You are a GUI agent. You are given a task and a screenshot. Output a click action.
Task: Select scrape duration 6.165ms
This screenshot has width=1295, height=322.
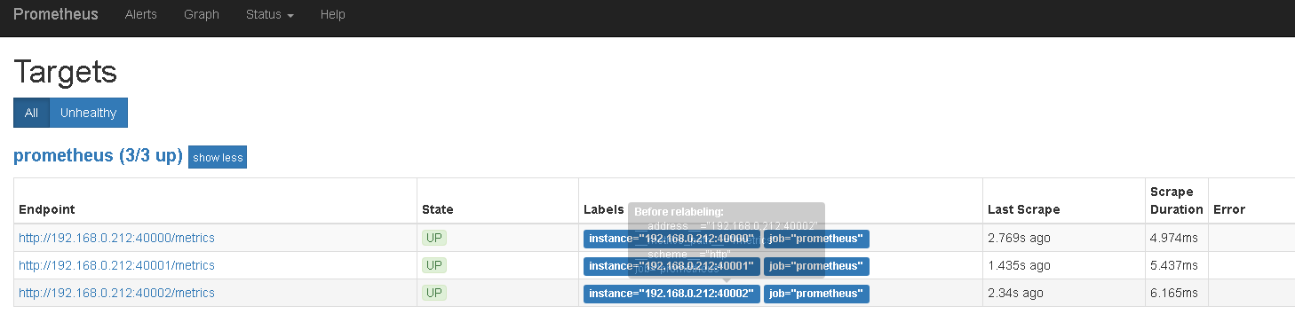click(x=1175, y=293)
